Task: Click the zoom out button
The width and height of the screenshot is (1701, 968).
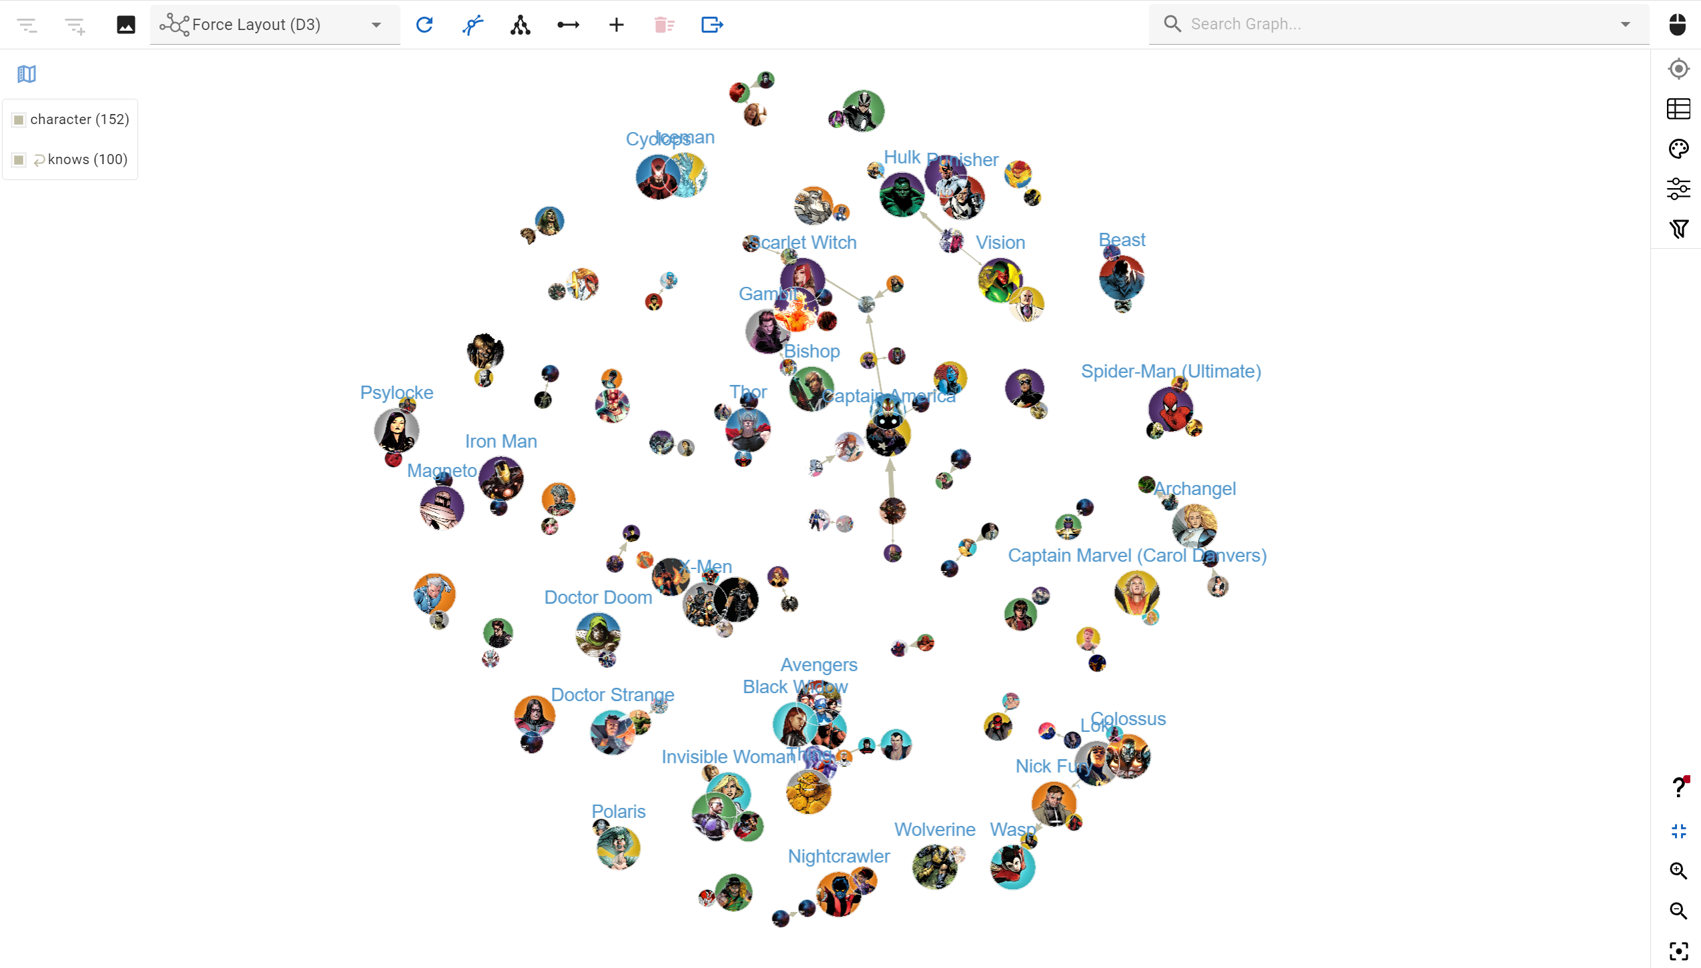Action: (x=1678, y=911)
